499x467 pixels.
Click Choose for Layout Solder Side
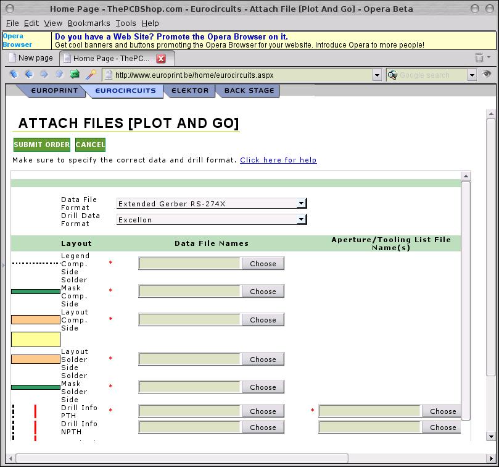coord(263,360)
